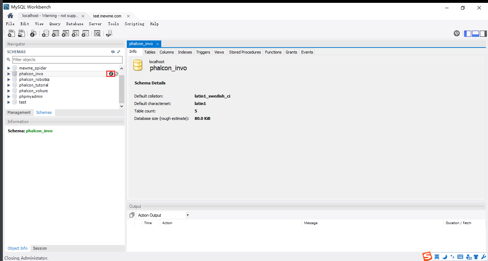This screenshot has width=488, height=261.
Task: Collapse the schemas navigator panel icon
Action: tap(119, 52)
